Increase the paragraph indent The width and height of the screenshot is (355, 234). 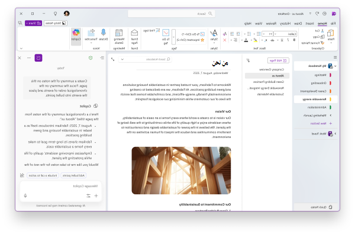point(232,34)
